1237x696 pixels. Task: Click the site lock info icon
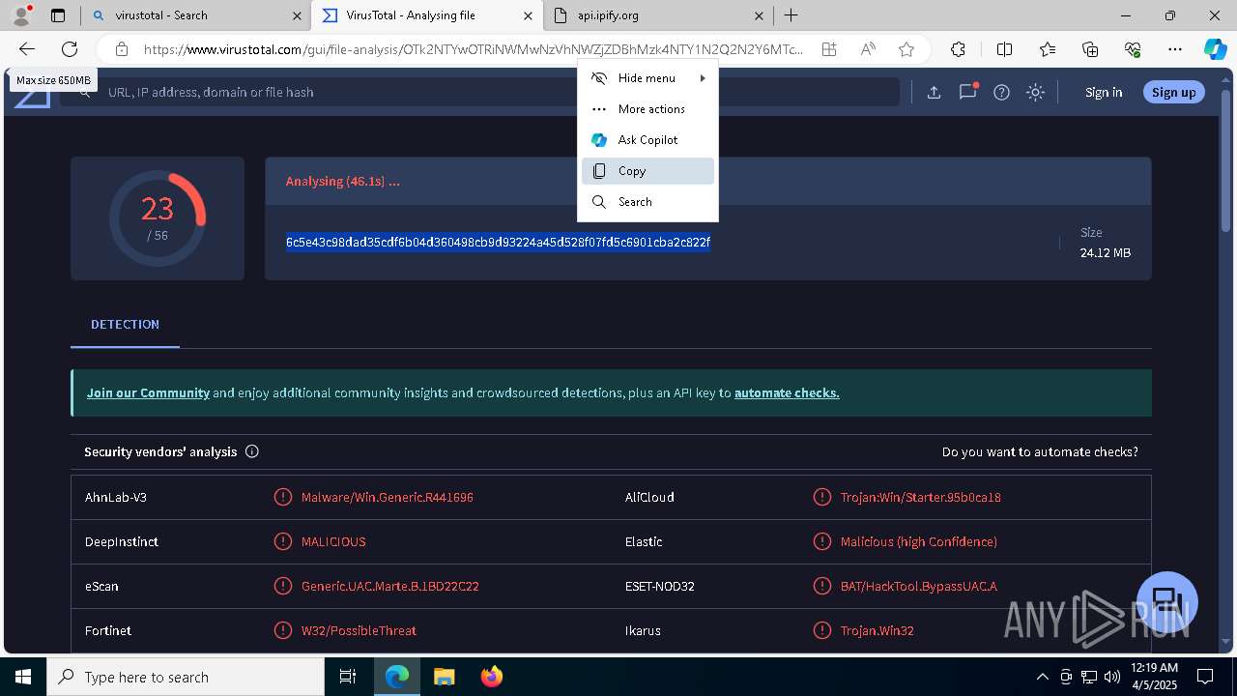click(x=121, y=49)
